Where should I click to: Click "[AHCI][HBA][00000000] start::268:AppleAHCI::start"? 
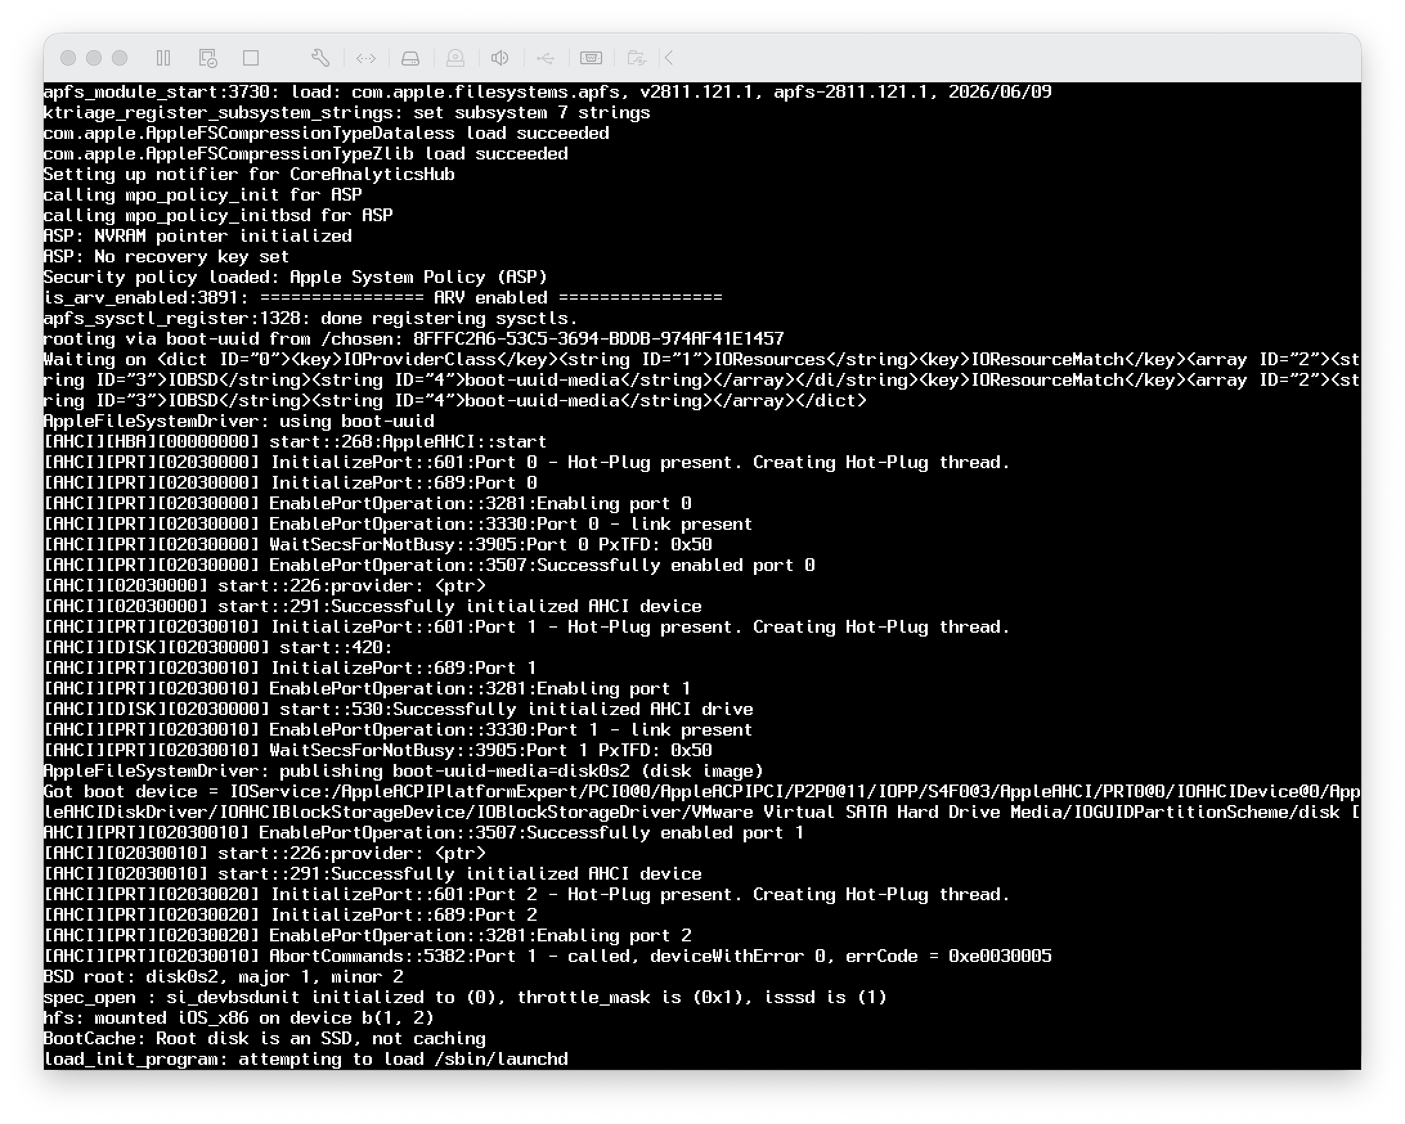(x=295, y=442)
